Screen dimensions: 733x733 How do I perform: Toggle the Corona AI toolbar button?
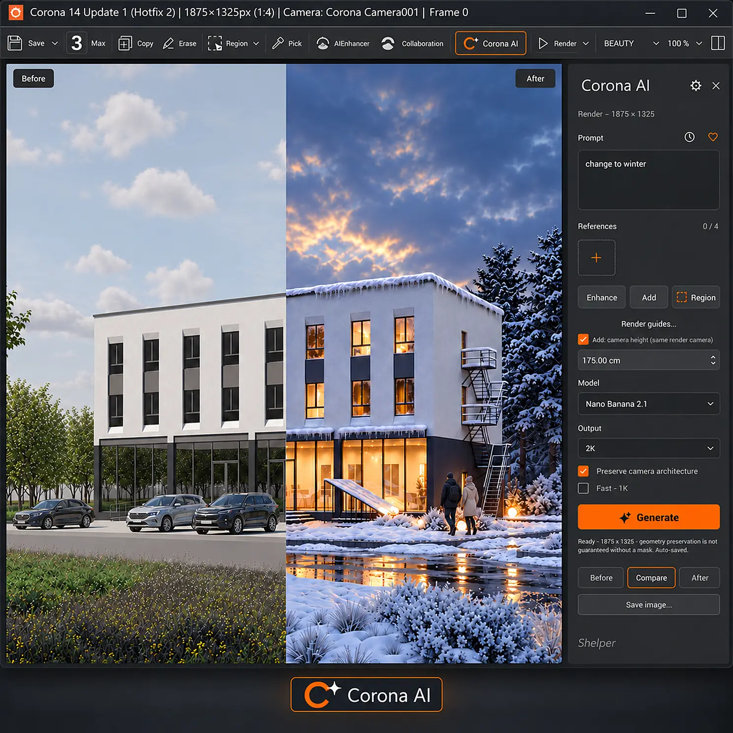491,43
